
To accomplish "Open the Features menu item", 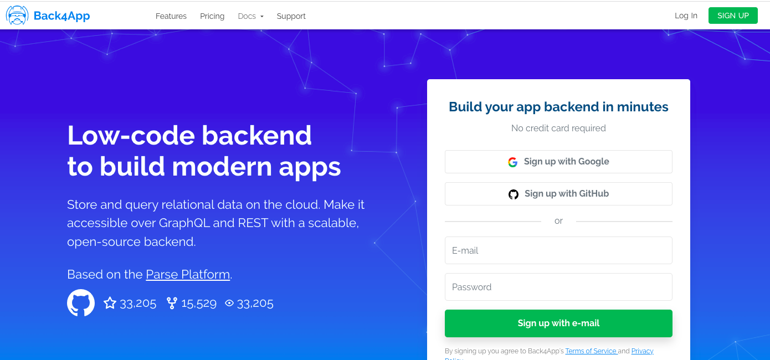I will [171, 16].
